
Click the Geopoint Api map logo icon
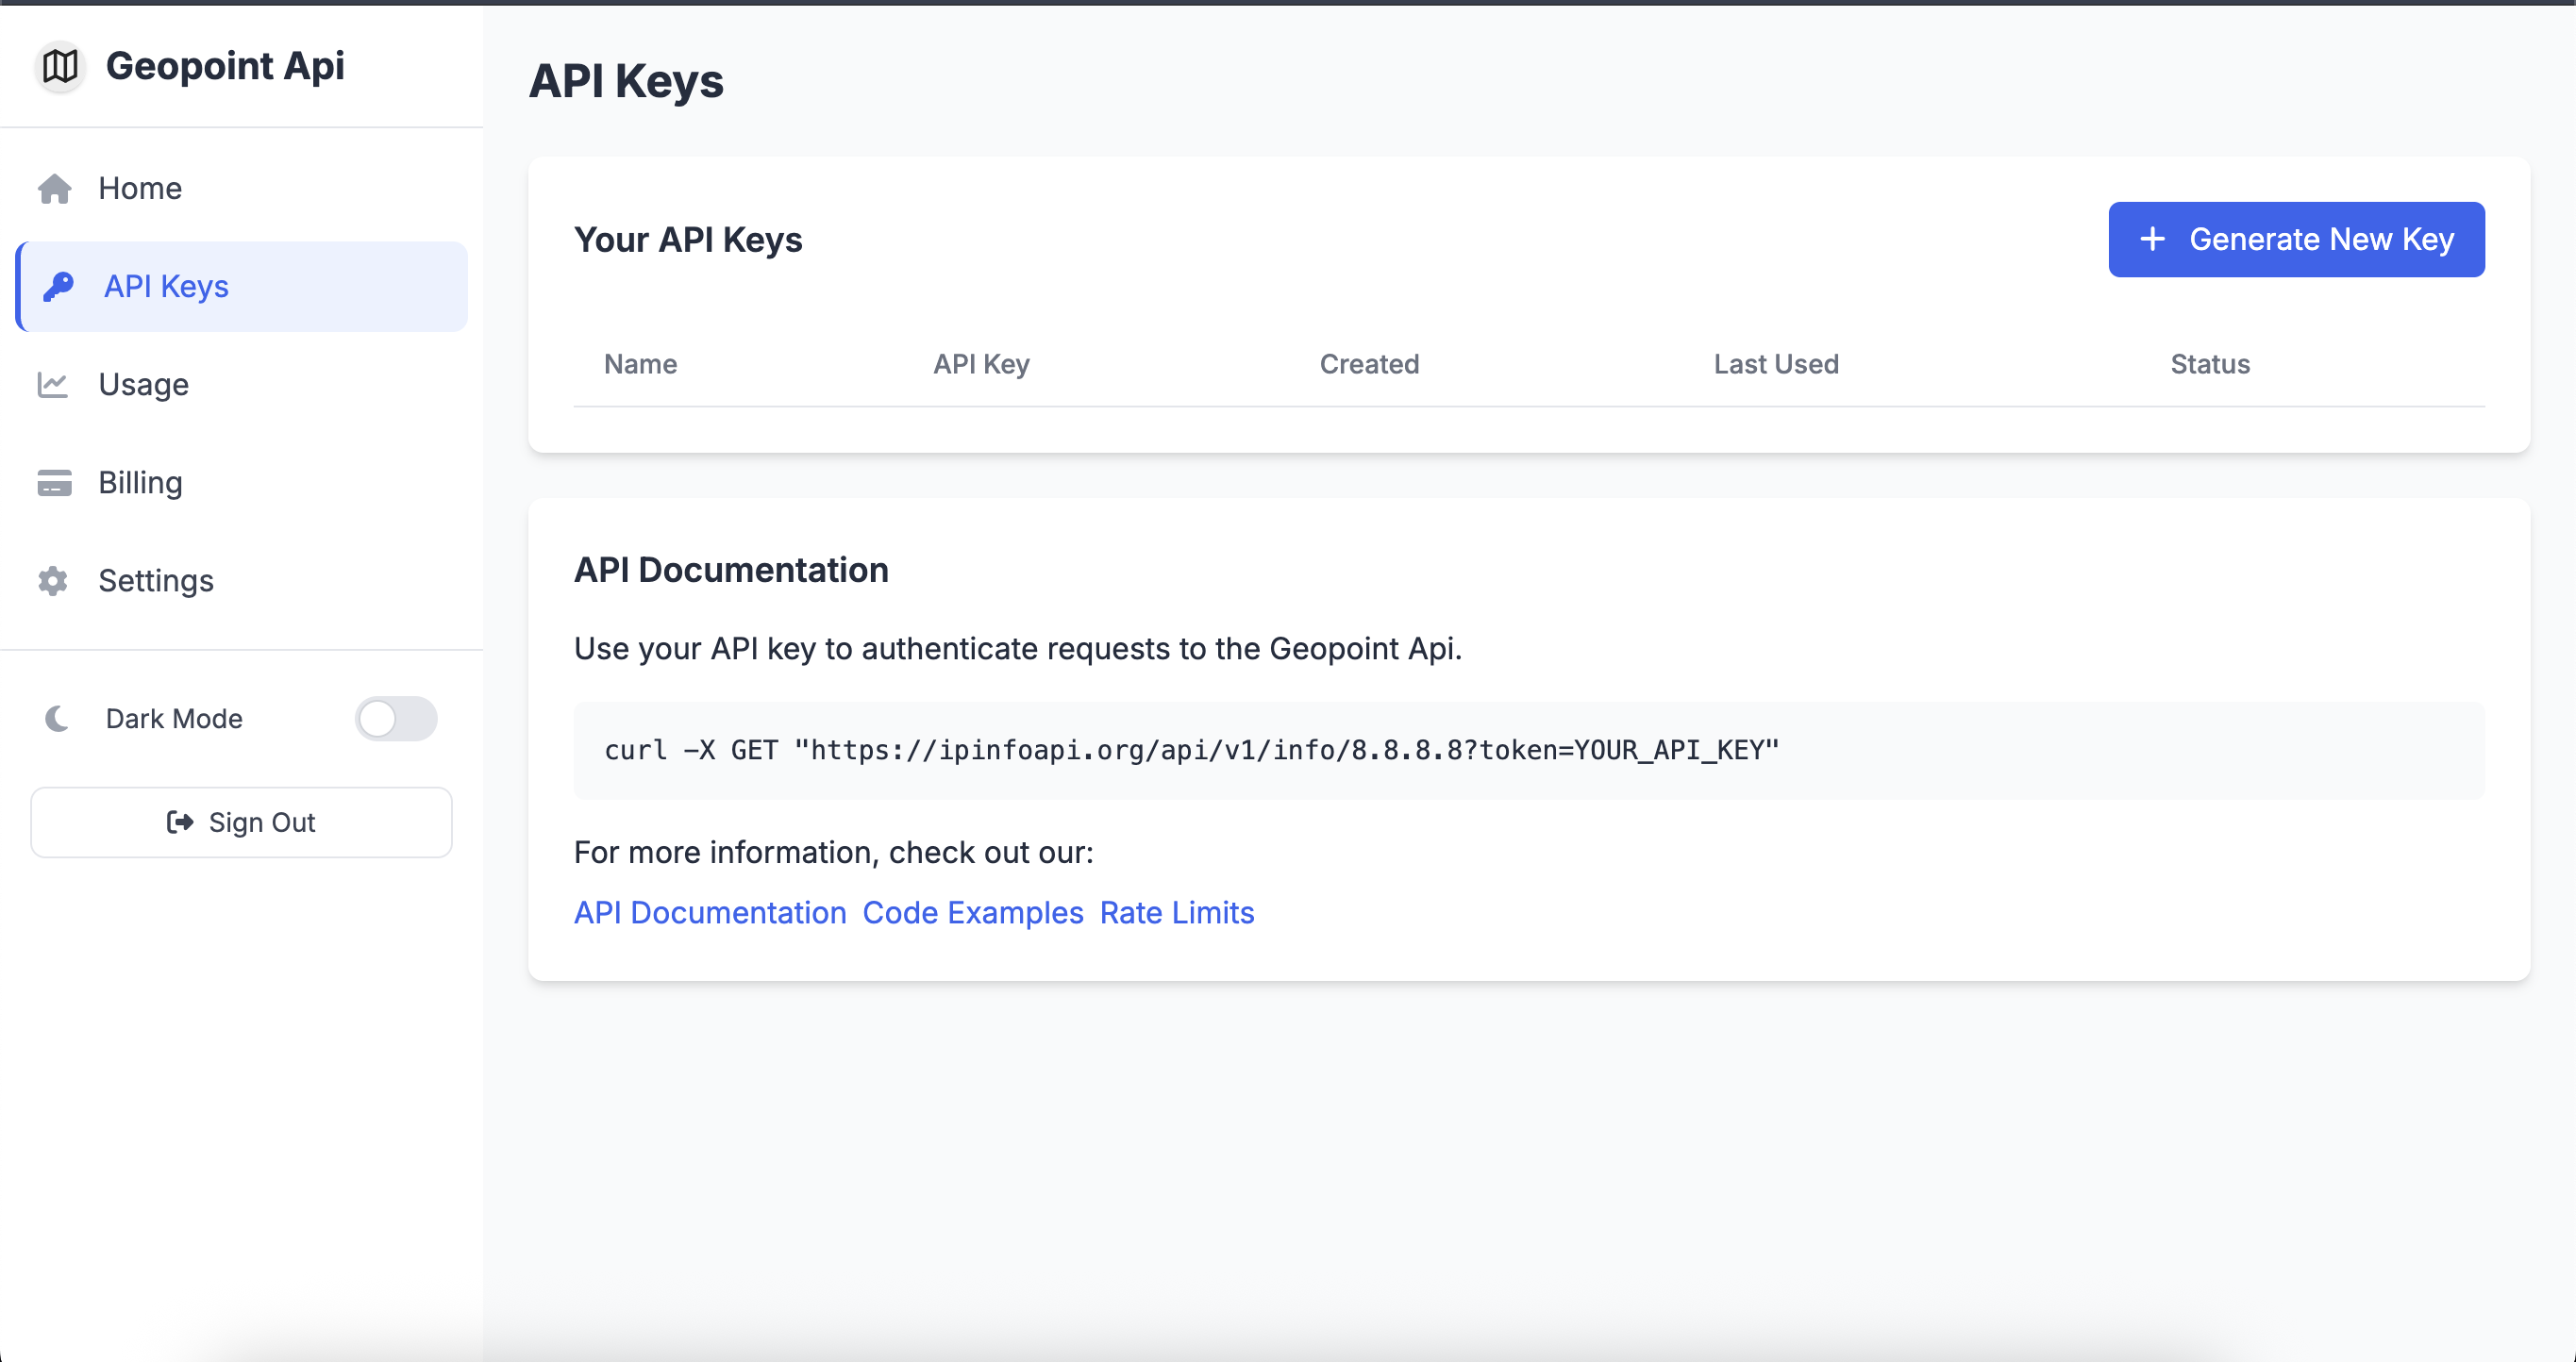tap(60, 66)
